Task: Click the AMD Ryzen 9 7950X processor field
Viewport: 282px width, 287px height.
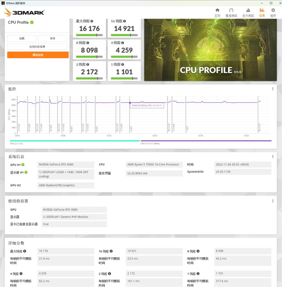Action: click(x=154, y=165)
